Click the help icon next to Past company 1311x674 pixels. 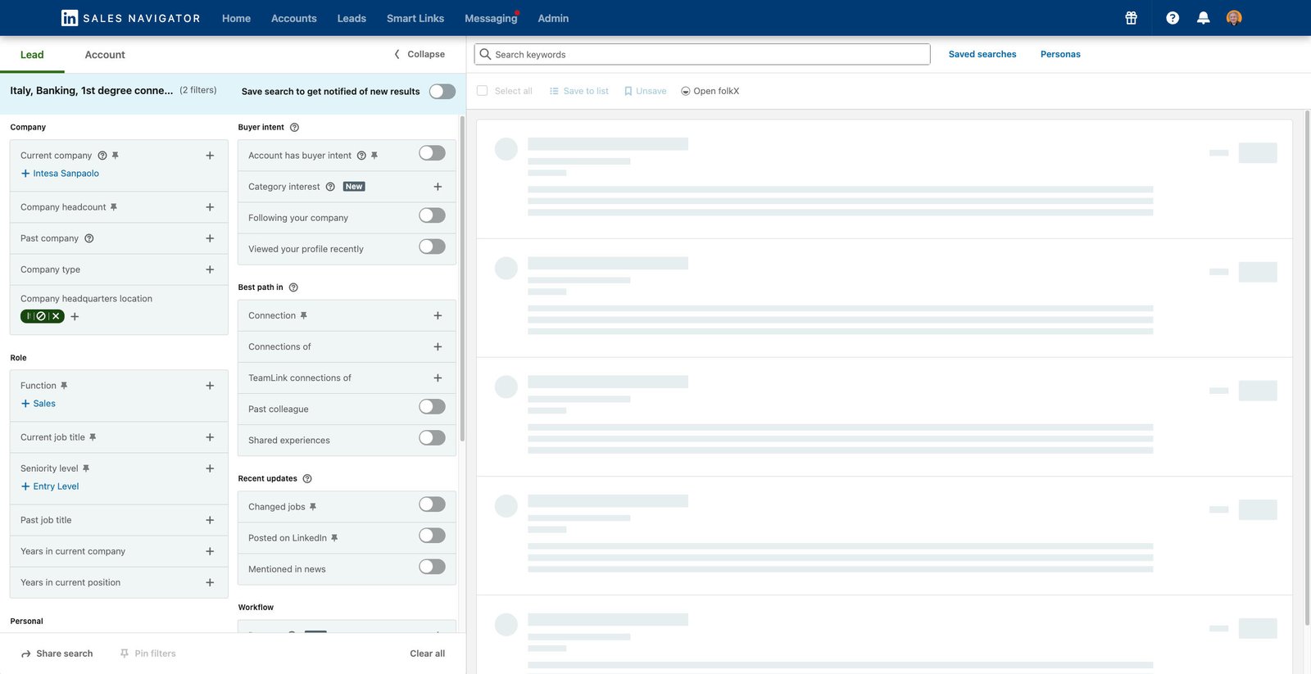(89, 238)
